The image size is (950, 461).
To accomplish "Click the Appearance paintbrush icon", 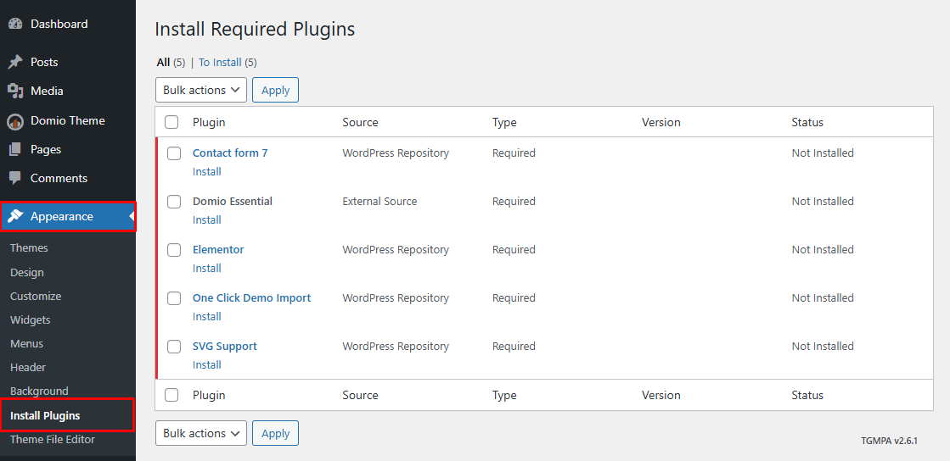I will point(15,217).
